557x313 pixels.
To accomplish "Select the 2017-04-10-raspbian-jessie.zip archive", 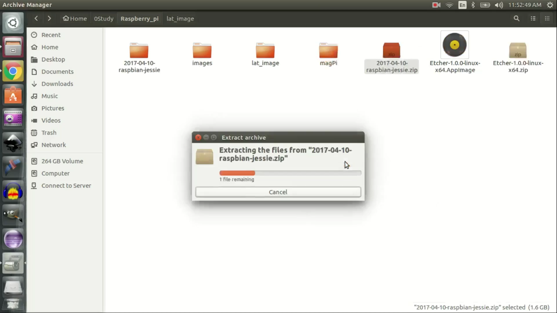I will [391, 58].
